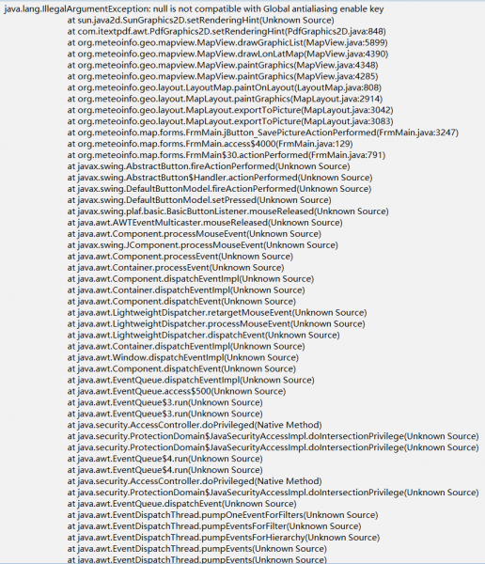Click the IllegalArgumentException message line
This screenshot has width=485, height=564.
tap(194, 9)
